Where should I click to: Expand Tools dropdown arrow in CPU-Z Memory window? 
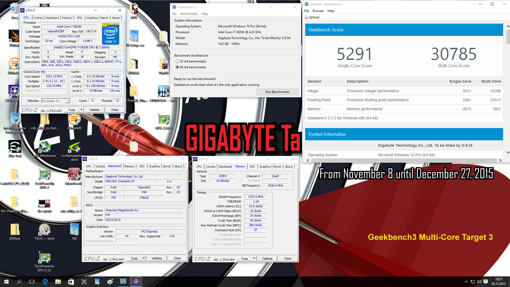254,259
